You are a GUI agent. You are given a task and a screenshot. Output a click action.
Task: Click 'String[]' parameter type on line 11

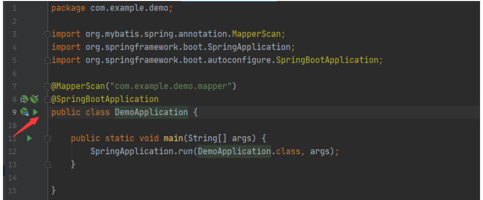click(207, 138)
